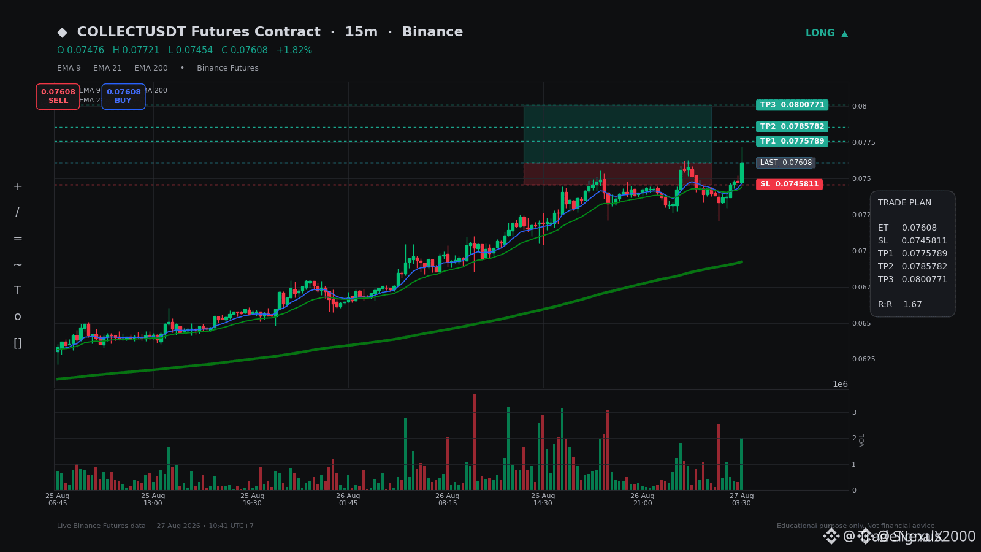Click the LONG direction indicator

[826, 33]
